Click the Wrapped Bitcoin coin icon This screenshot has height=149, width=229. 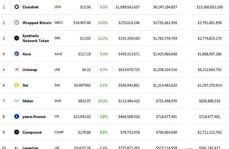pyautogui.click(x=17, y=23)
